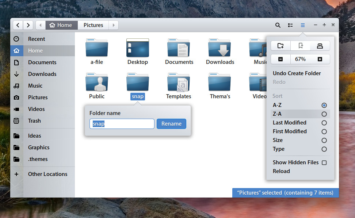Click the Recent clock sidebar icon
The height and width of the screenshot is (218, 355).
pyautogui.click(x=16, y=39)
